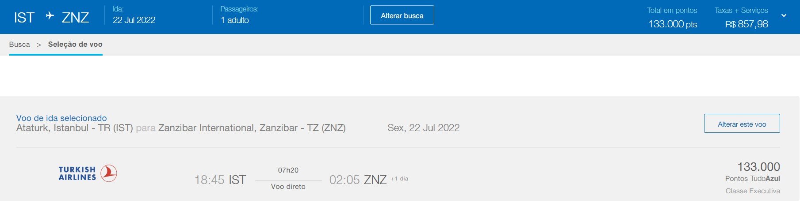
Task: Click the IST origin code in header
Action: [24, 17]
